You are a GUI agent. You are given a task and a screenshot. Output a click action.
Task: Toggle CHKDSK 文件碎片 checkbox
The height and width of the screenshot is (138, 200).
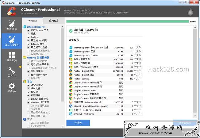(29, 99)
